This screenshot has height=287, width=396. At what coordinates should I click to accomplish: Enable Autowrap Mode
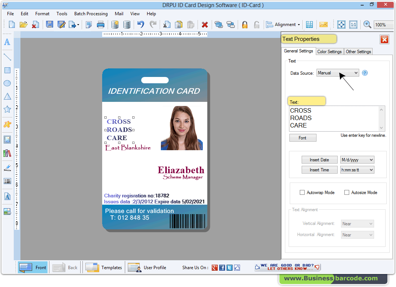(x=302, y=192)
